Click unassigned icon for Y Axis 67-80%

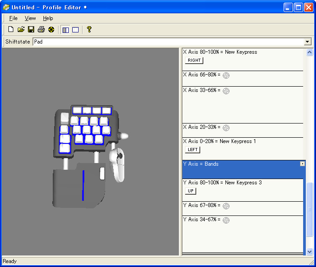coord(226,206)
